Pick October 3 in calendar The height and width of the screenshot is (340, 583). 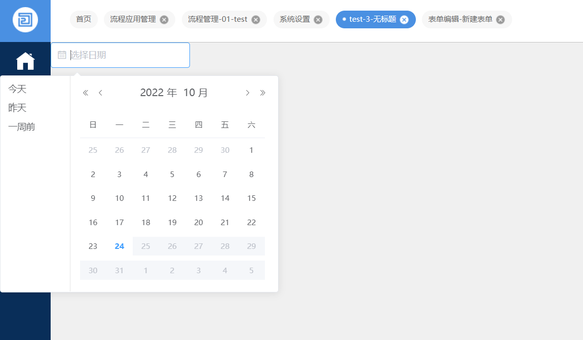[120, 174]
